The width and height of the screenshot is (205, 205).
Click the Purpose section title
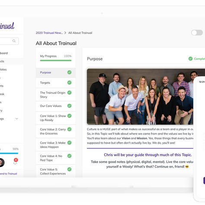click(95, 59)
